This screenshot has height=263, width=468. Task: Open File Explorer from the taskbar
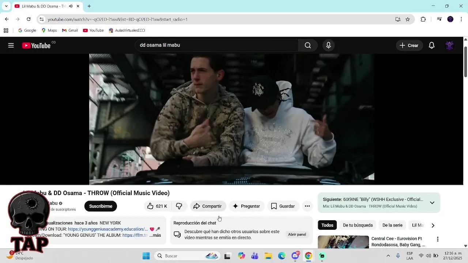[x=268, y=256]
